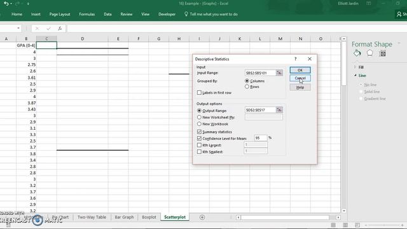Viewport: 407px width, 229px height.
Task: Click the Input Range text field
Action: 260,73
